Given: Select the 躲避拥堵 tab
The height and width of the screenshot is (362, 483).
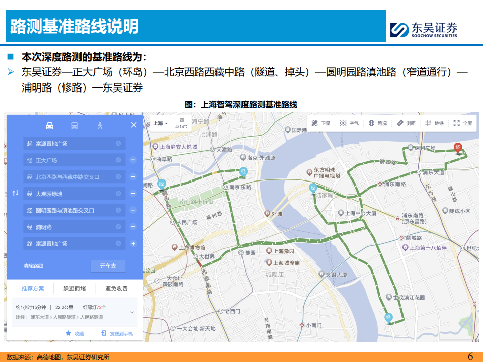Looking at the screenshot, I should [x=74, y=289].
